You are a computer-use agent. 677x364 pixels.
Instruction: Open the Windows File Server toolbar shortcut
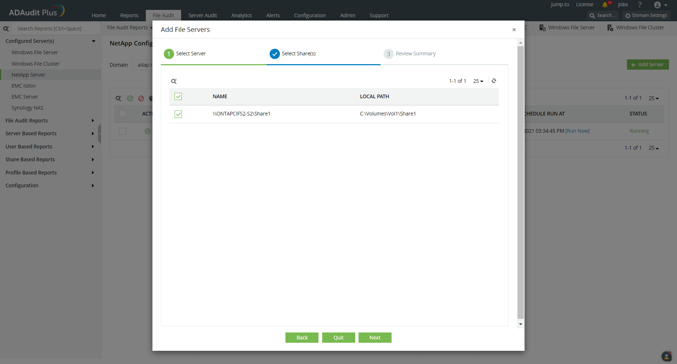pos(567,27)
